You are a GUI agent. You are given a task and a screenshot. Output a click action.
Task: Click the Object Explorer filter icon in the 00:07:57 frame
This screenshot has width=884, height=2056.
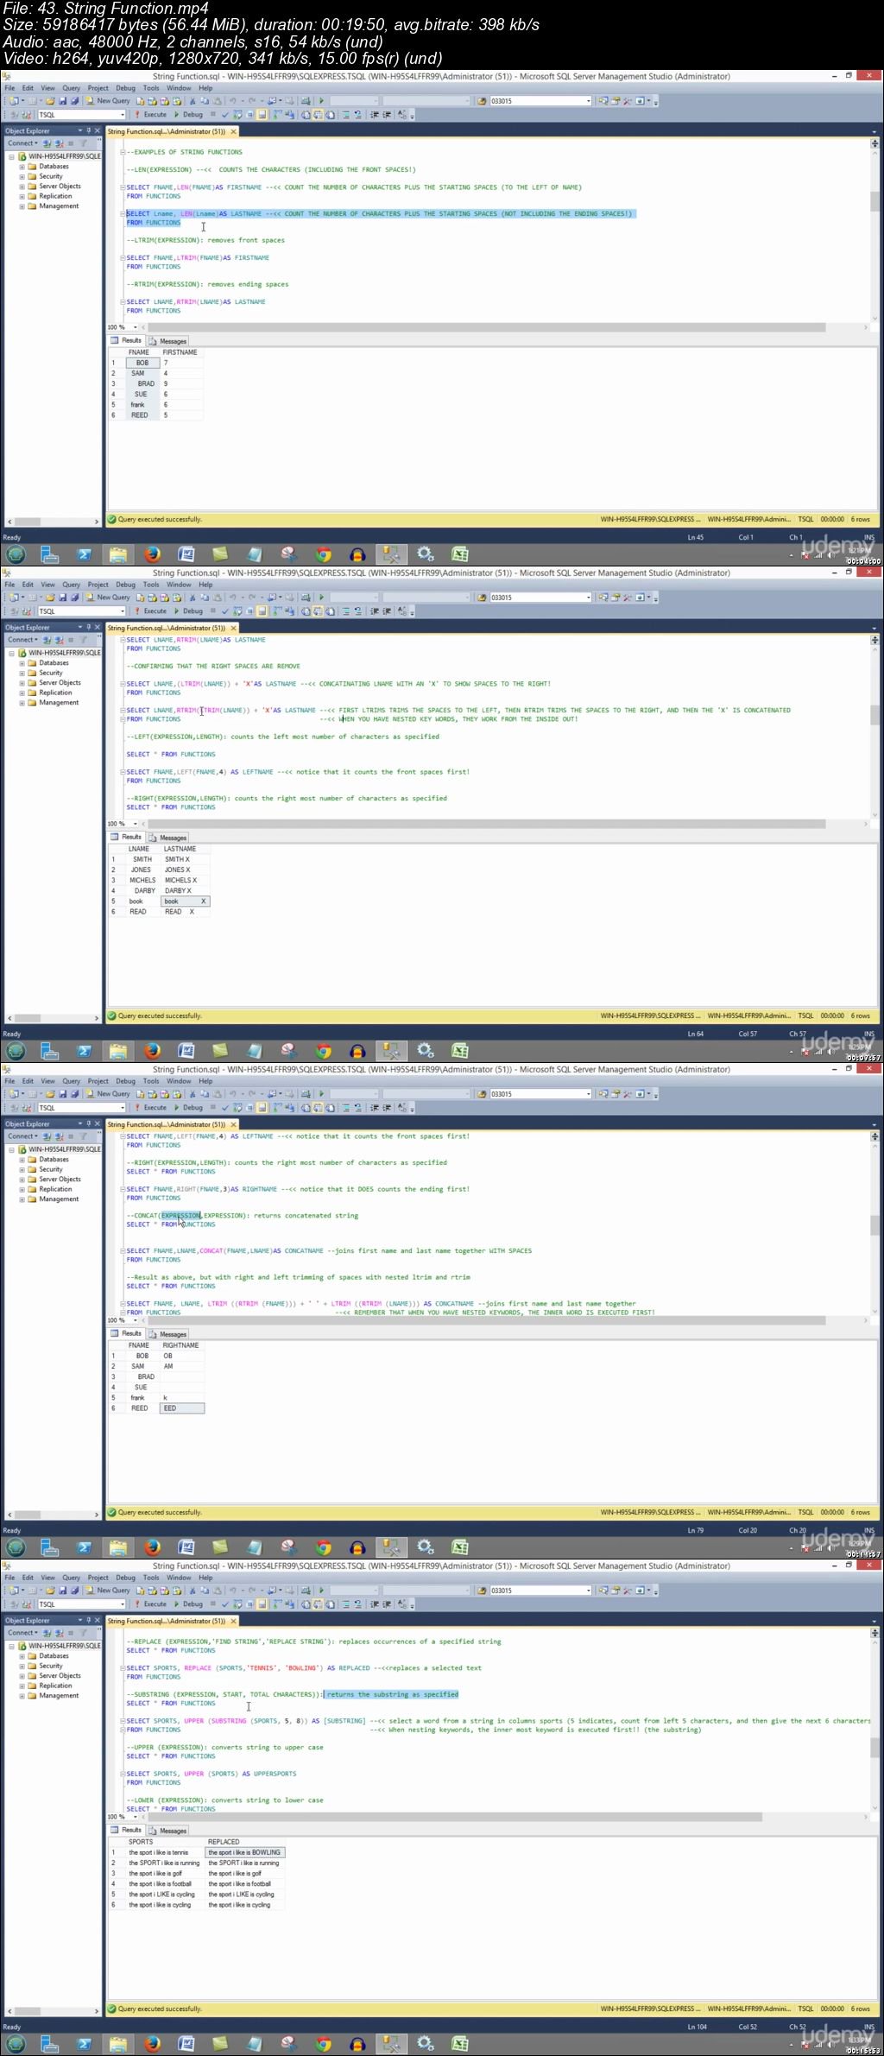pos(84,640)
